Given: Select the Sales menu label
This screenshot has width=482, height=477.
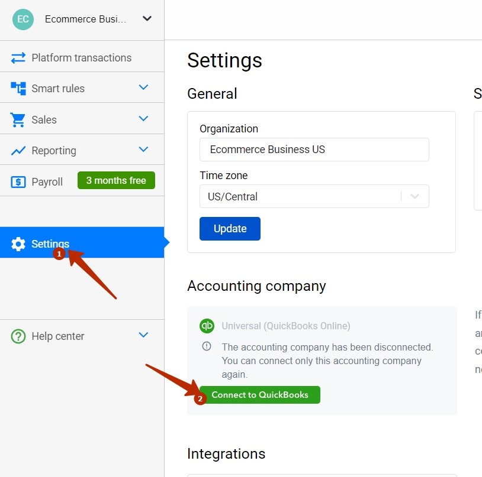Looking at the screenshot, I should tap(44, 119).
